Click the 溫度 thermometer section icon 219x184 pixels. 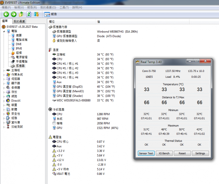point(50,50)
